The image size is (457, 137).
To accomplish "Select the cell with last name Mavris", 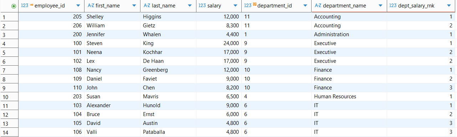I will (168, 97).
